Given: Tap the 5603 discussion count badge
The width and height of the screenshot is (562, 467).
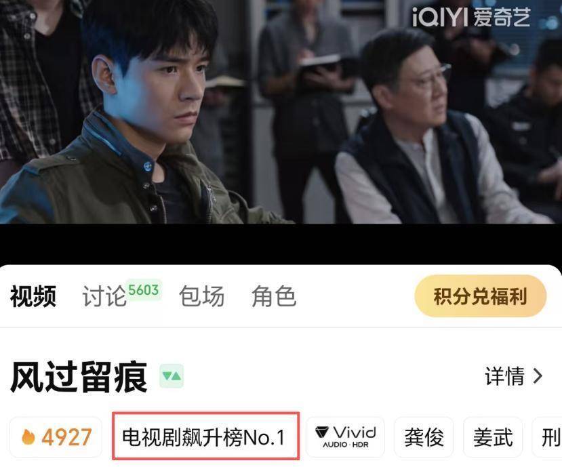Looking at the screenshot, I should tap(144, 289).
